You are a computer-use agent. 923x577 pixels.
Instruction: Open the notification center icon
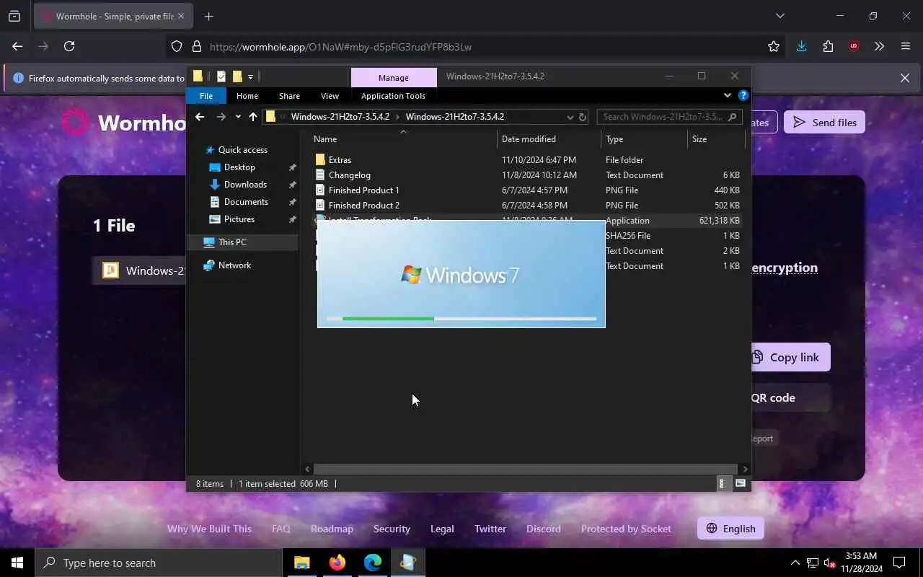tap(899, 563)
